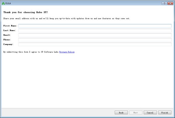175x118 pixels.
Task: Place cursor in the Company field
Action: coord(95,44)
